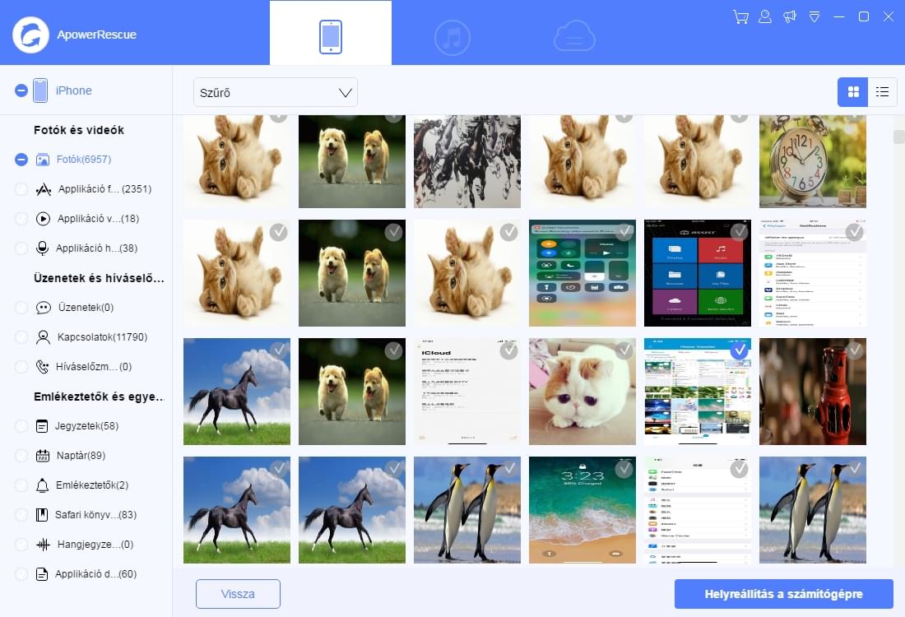Click the megaphone feedback icon

pyautogui.click(x=790, y=17)
